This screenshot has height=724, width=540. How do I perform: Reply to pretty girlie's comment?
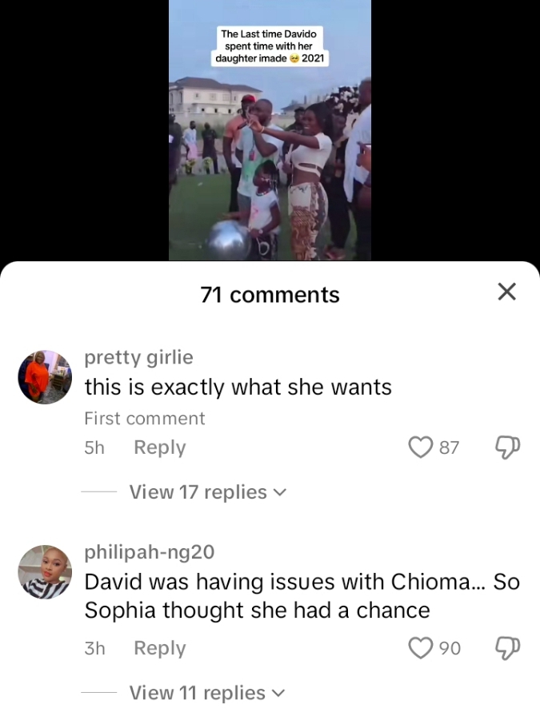[159, 448]
